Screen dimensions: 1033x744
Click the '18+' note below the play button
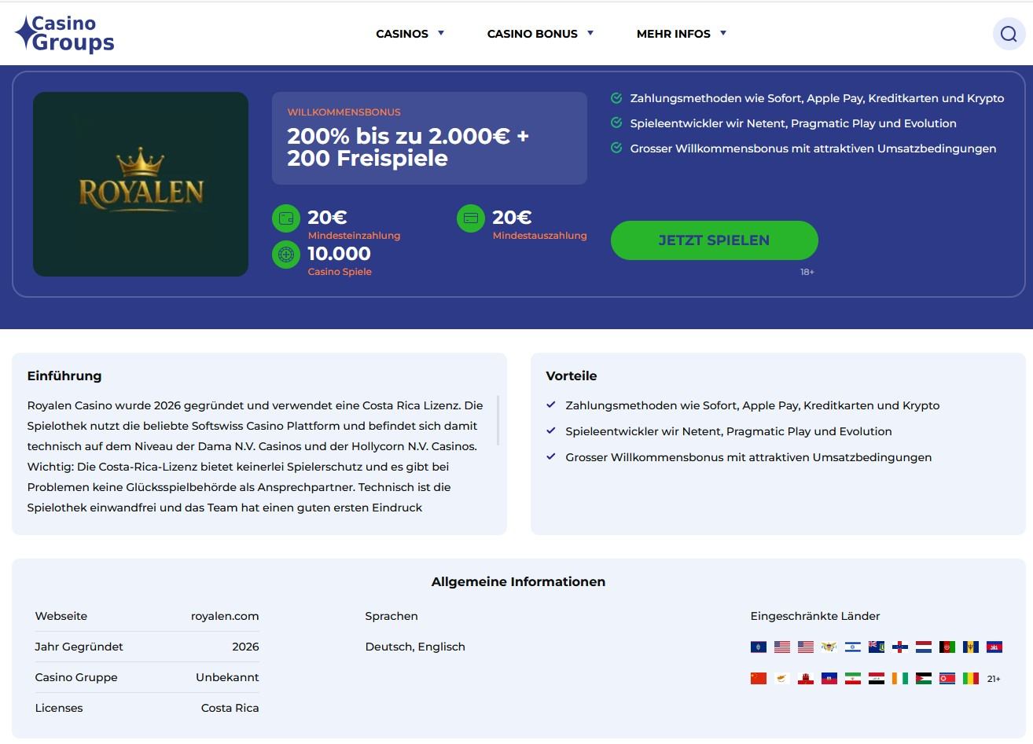click(807, 272)
